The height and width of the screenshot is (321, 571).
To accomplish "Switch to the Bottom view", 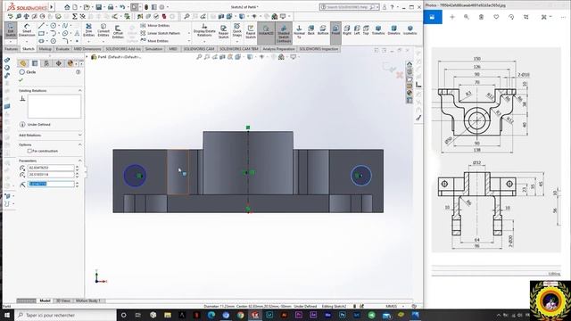I will (x=323, y=30).
